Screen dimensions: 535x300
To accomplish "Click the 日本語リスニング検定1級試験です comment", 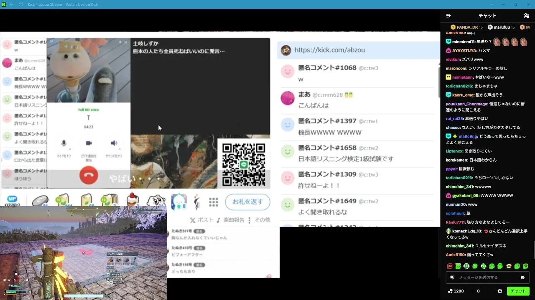I will pos(346,159).
